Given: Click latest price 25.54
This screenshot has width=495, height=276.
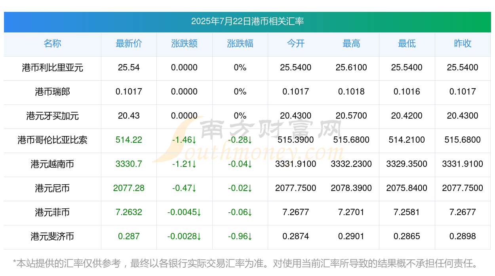Looking at the screenshot, I should coord(129,68).
